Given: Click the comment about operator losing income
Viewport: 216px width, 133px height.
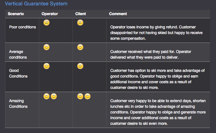Looking at the screenshot, I should (156, 33).
